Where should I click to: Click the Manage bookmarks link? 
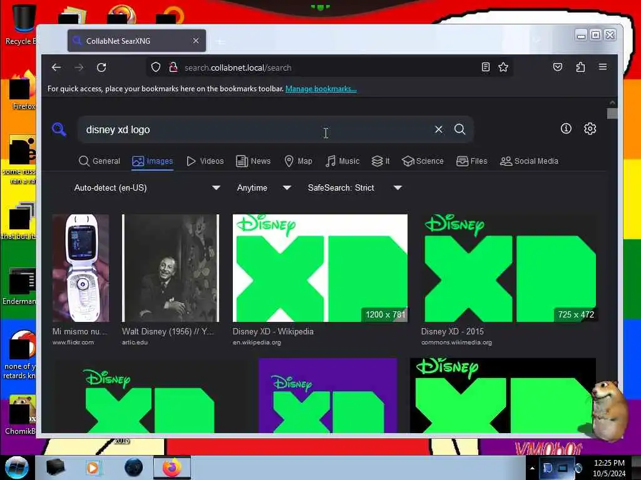click(321, 89)
